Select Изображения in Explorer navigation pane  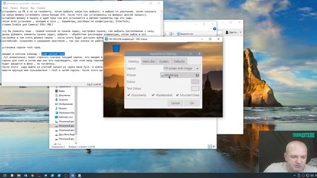(65, 104)
